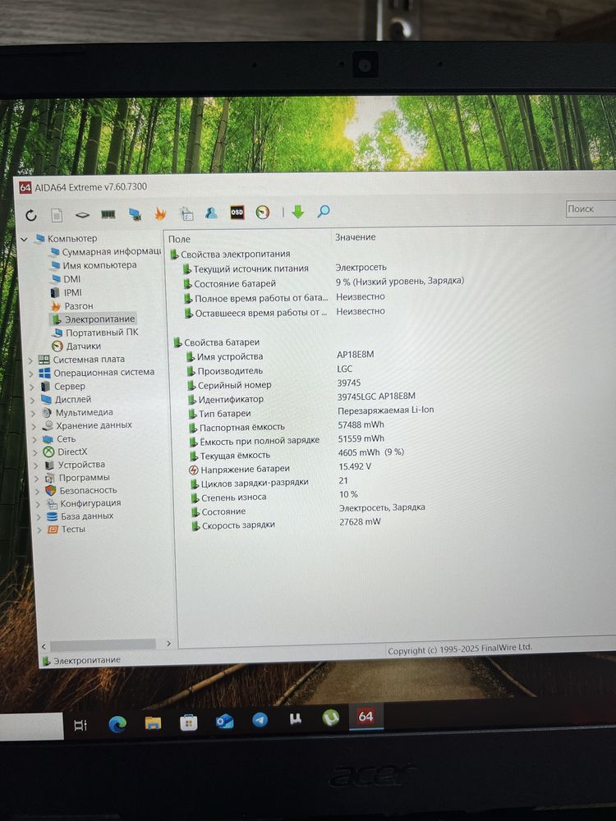Click the green download update arrow
The image size is (616, 821).
coord(297,212)
